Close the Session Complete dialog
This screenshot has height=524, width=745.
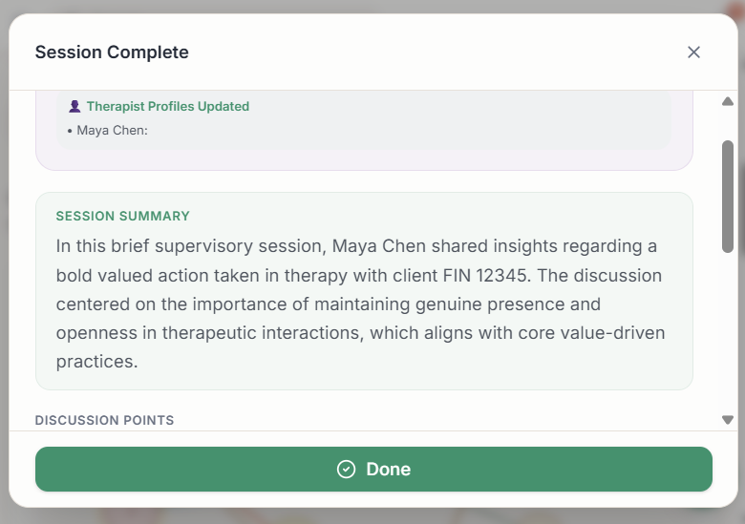coord(693,52)
